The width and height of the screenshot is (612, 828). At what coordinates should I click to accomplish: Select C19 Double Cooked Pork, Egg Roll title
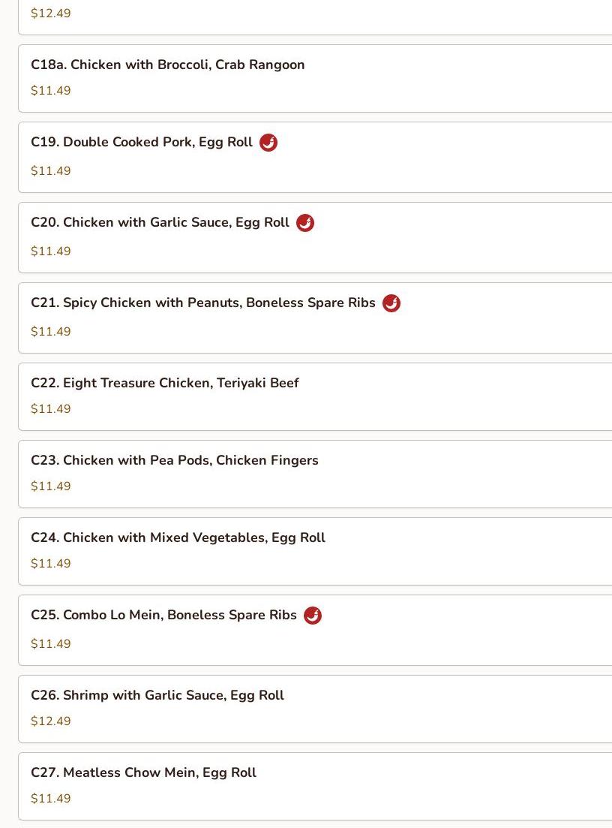tap(142, 142)
